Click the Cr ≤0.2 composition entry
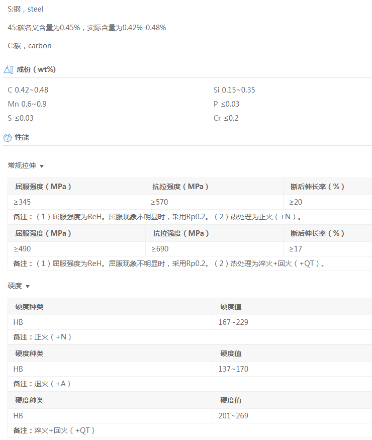This screenshot has width=372, height=440. coord(226,118)
